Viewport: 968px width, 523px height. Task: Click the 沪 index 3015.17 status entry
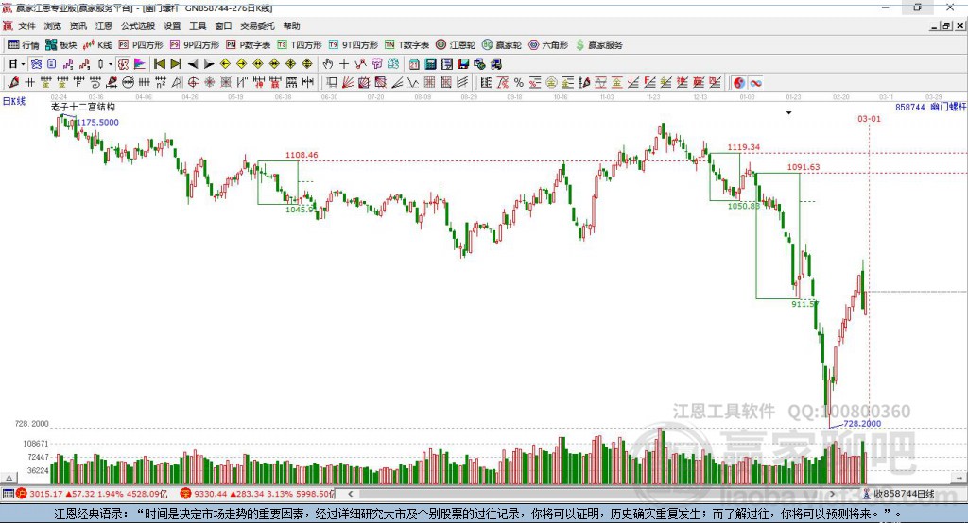coord(93,494)
